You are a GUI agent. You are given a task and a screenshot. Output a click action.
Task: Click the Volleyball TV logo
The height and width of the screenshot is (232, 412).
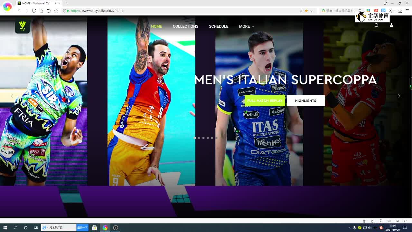click(x=22, y=26)
